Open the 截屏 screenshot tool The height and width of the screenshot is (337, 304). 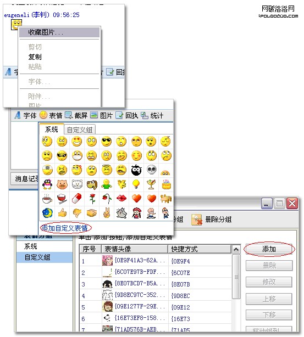[76, 115]
